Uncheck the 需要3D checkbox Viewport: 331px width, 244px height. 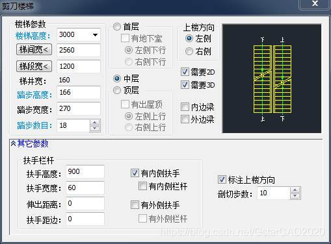click(x=185, y=85)
